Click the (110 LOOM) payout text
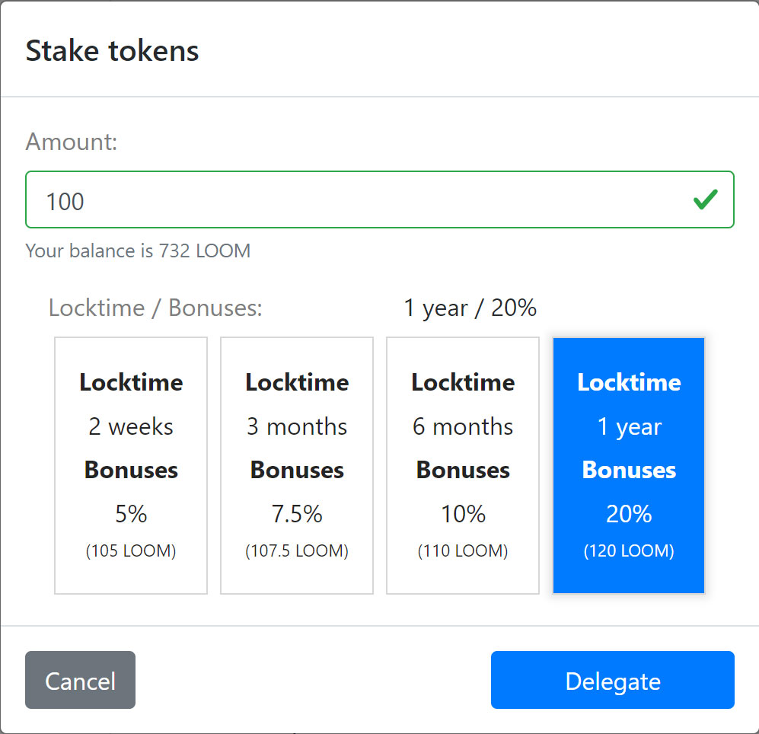Screen dimensions: 759x734 click(x=463, y=551)
